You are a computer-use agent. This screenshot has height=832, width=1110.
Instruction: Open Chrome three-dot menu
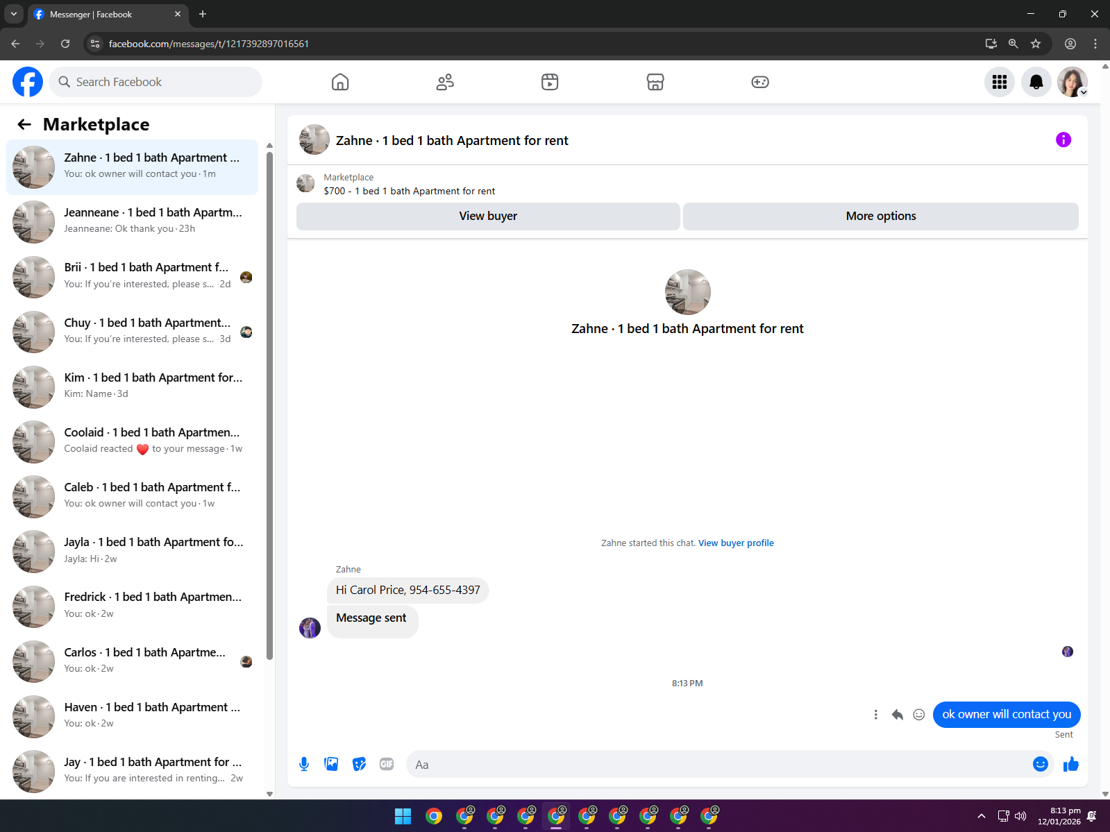[x=1095, y=44]
